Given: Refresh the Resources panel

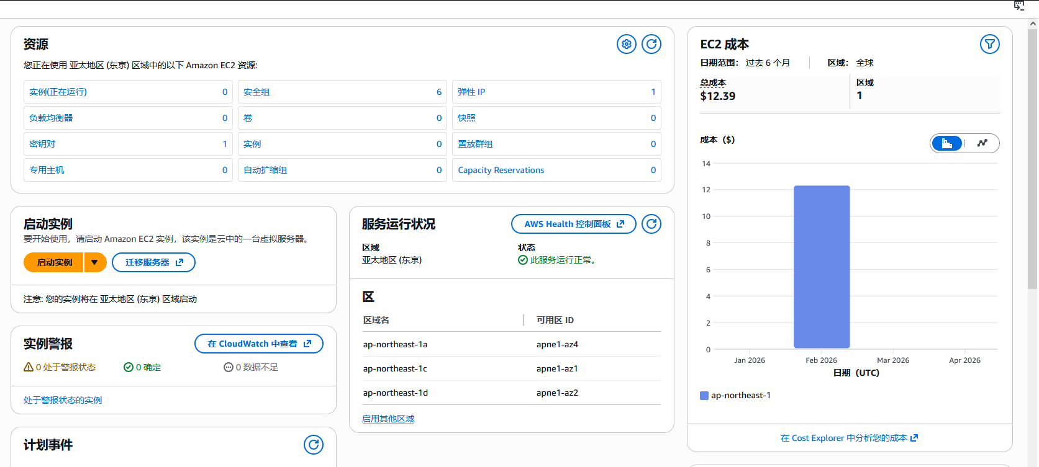Looking at the screenshot, I should pos(651,44).
